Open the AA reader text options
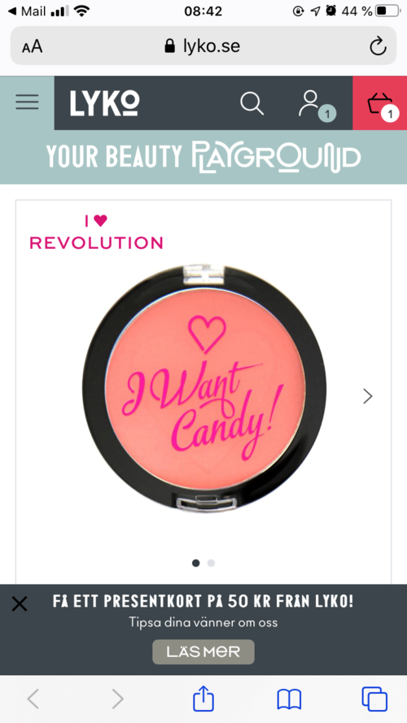The height and width of the screenshot is (723, 407). pyautogui.click(x=33, y=46)
